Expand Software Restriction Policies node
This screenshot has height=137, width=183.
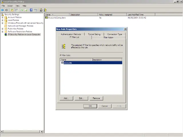[x=3, y=32]
